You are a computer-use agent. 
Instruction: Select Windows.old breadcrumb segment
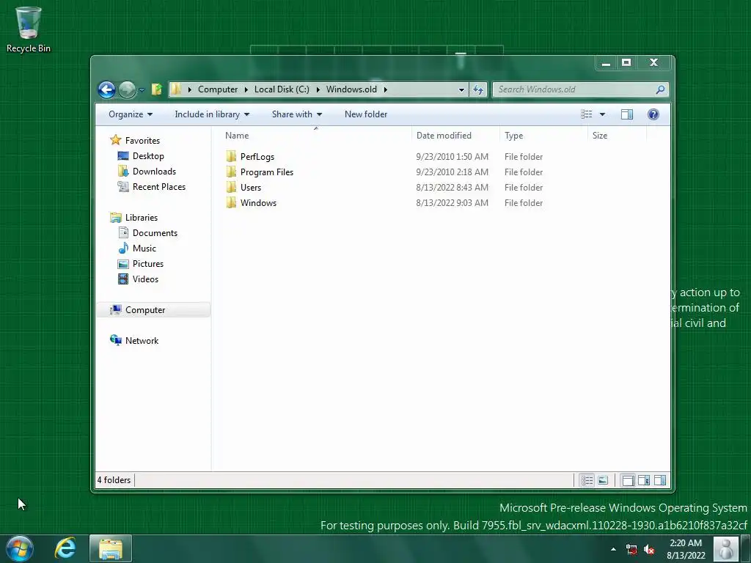[x=351, y=89]
